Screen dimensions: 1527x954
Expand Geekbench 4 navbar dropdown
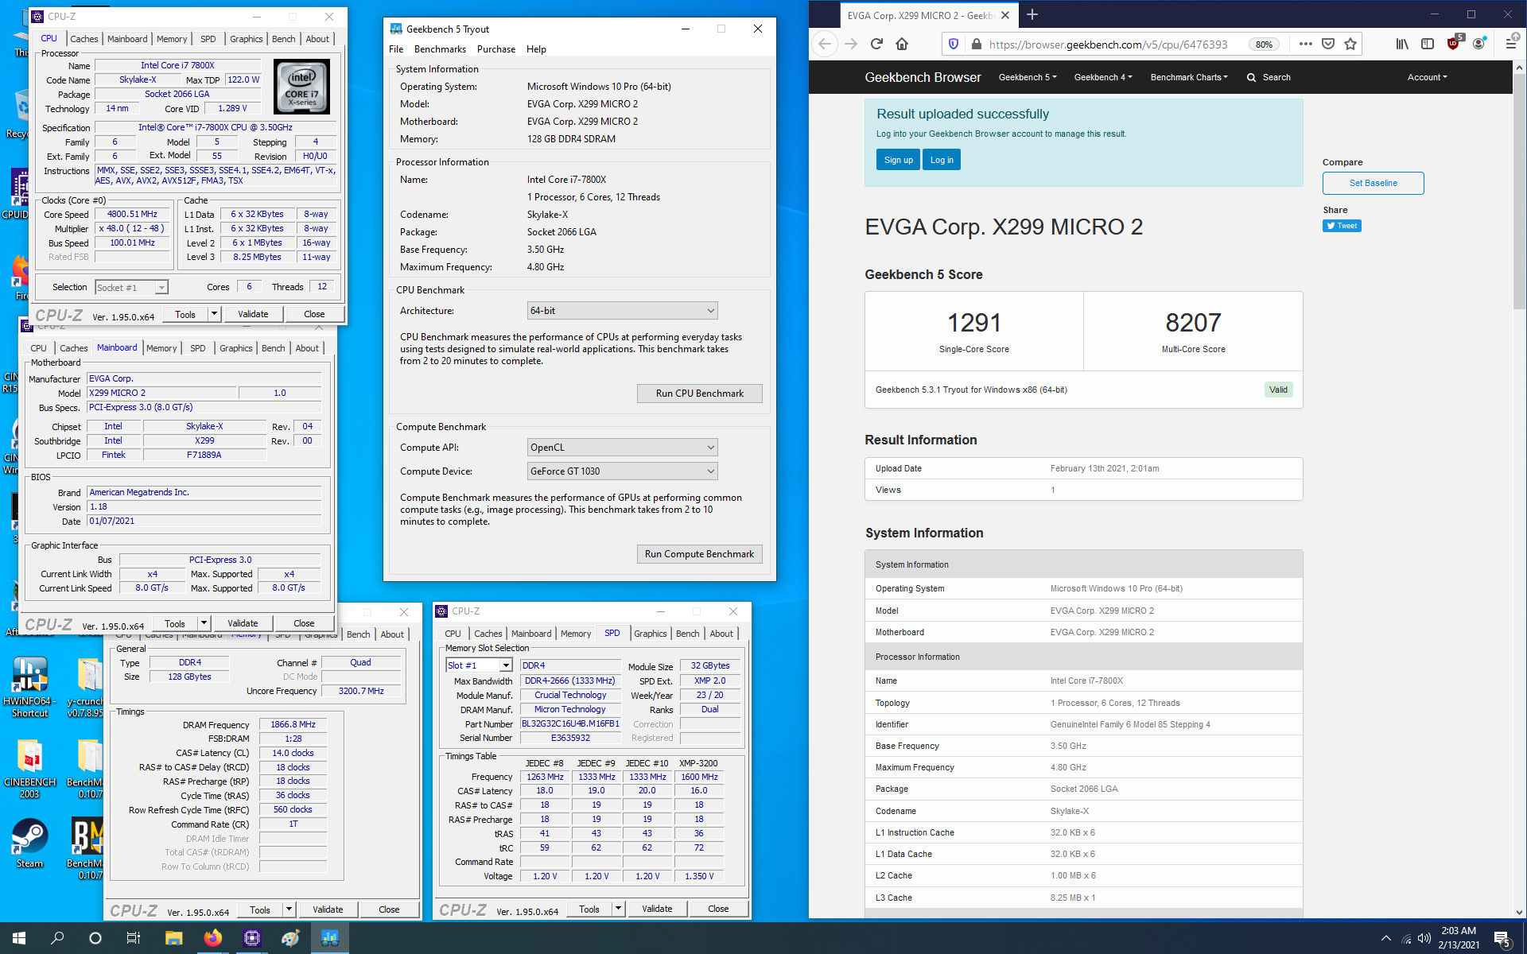pyautogui.click(x=1103, y=77)
